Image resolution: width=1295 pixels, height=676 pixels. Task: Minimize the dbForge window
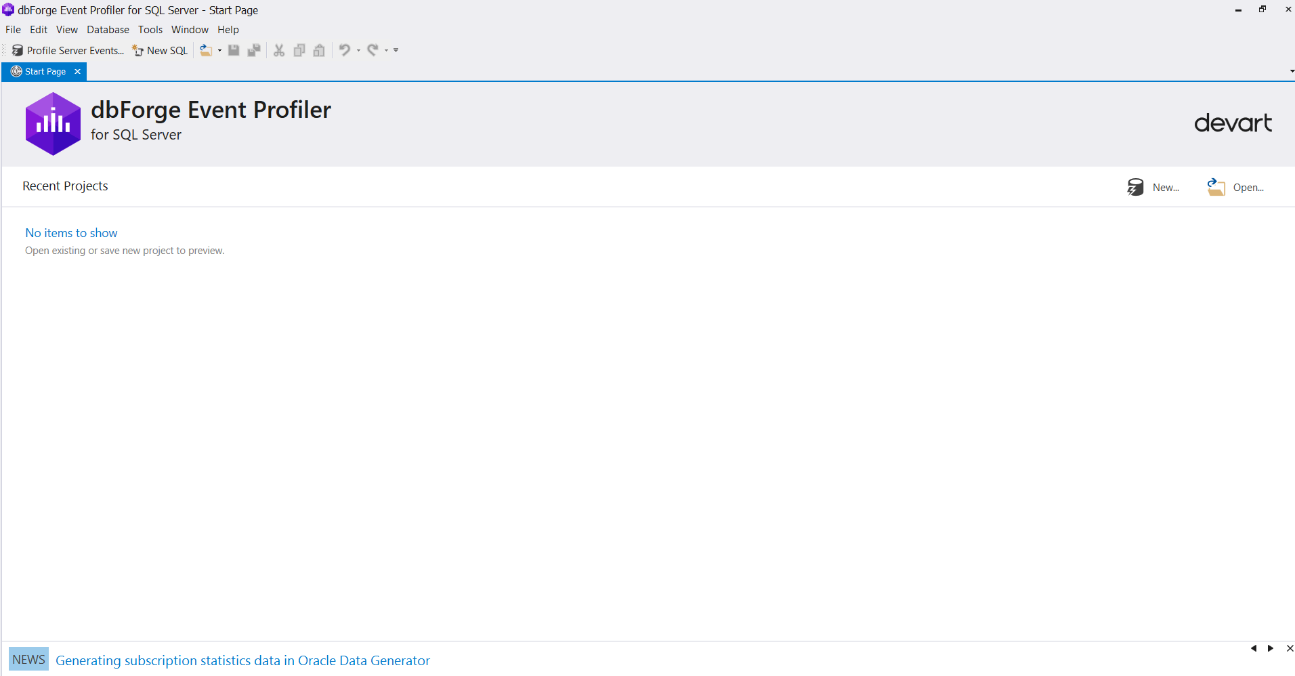click(x=1238, y=9)
